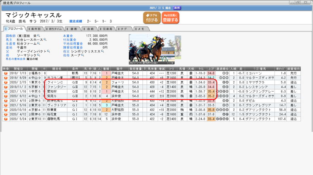This screenshot has width=313, height=175.
Task: Play video icon for the クイーンC race row
Action: 6,82
